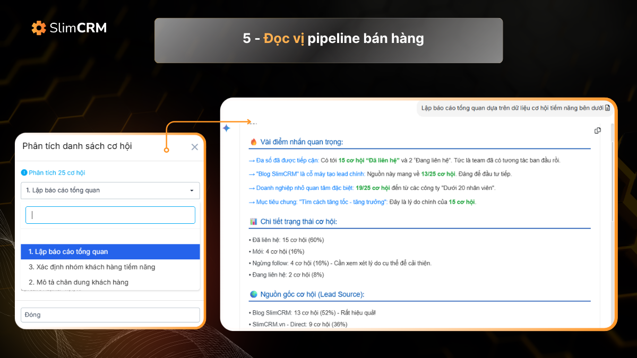Open the "1. Lập báo cáo tổng quan" dropdown
This screenshot has width=637, height=358.
pos(110,190)
